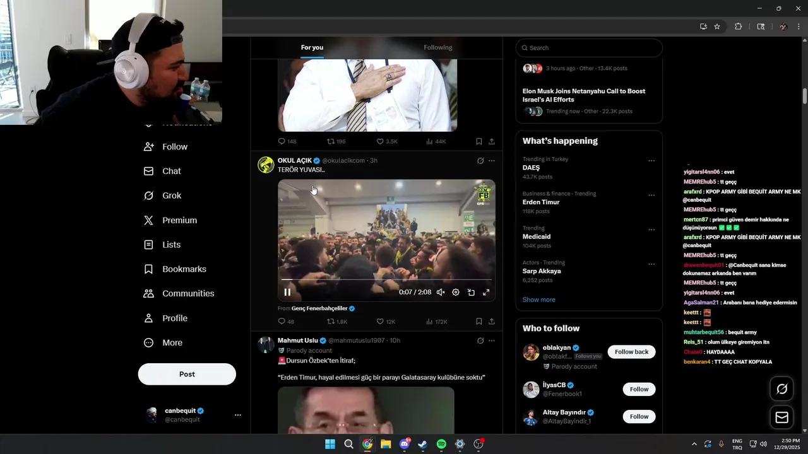Share the OKUL AÇIK post
The height and width of the screenshot is (454, 808).
pyautogui.click(x=492, y=322)
